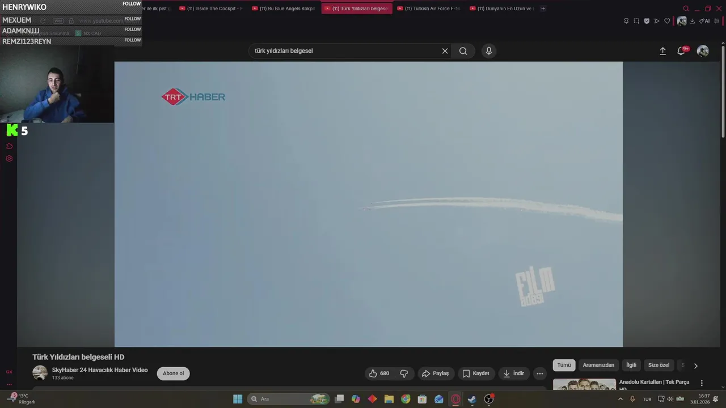Screen dimensions: 726x408
Task: Switch to Dünyanın En Uzun tab
Action: point(501,8)
